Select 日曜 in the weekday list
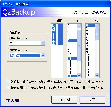The width and height of the screenshot is (111, 107). pos(57,25)
